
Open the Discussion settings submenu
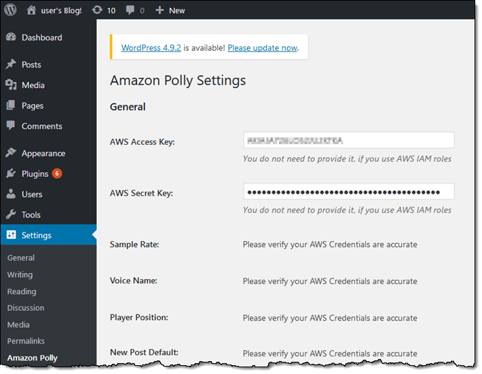(x=26, y=308)
